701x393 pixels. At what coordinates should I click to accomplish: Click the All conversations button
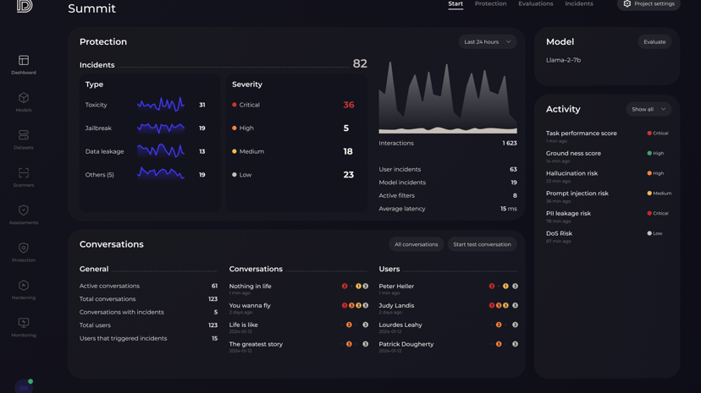(x=417, y=244)
